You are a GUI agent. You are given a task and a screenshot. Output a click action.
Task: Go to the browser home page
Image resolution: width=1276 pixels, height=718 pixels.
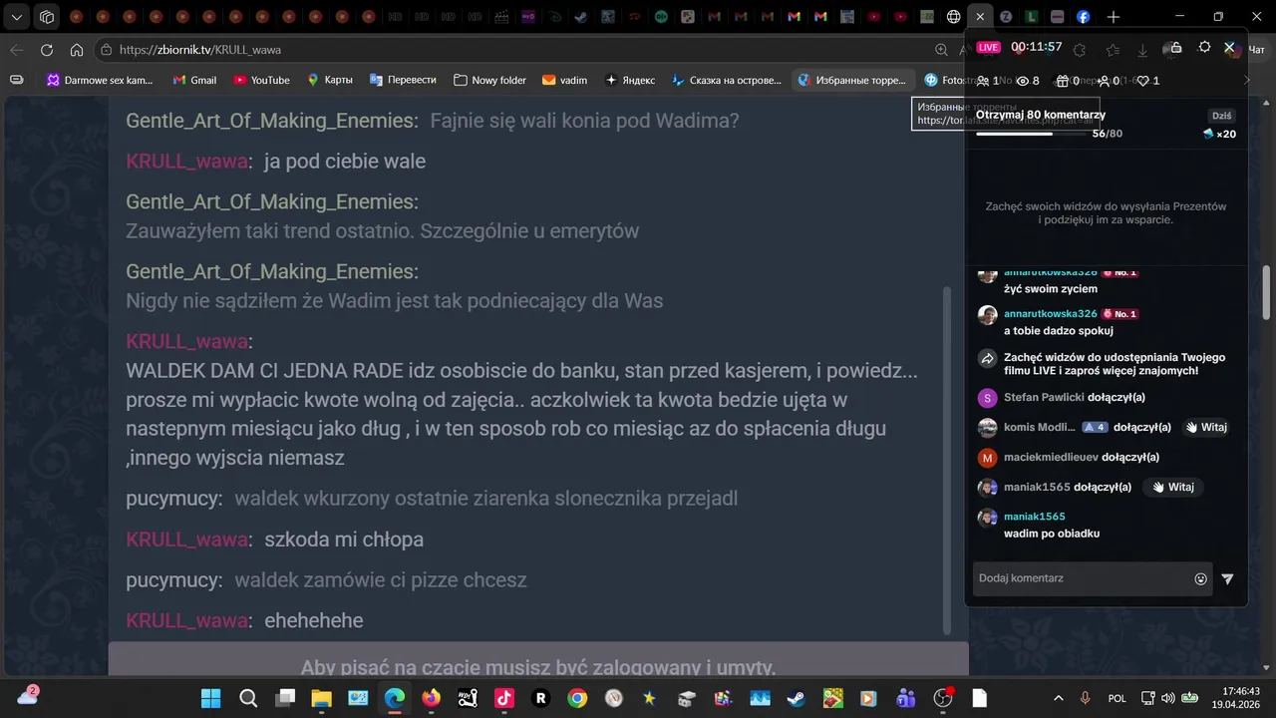point(77,50)
